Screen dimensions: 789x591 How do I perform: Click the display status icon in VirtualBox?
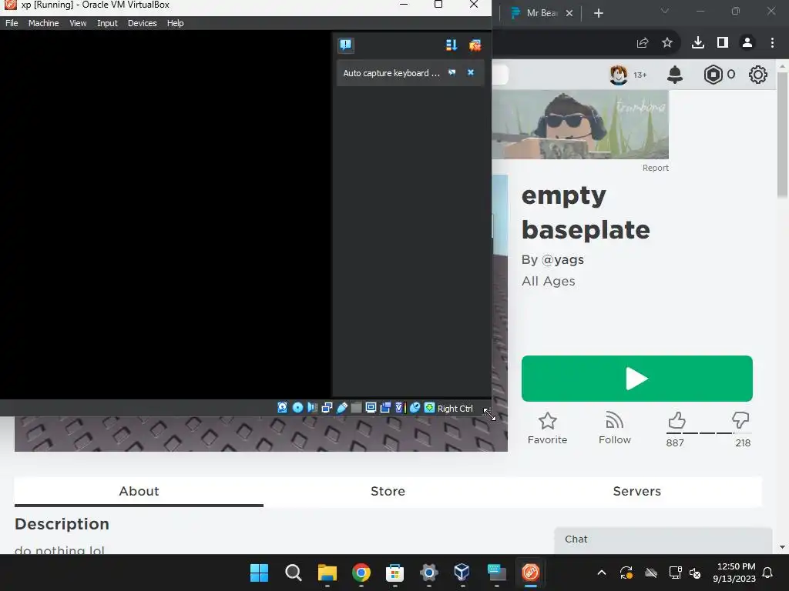[x=371, y=408]
